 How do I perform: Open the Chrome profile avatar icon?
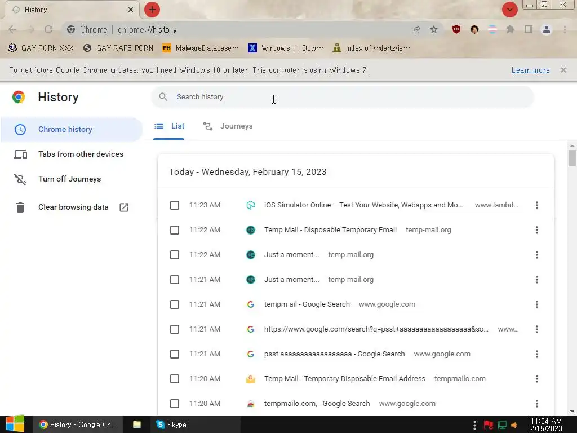click(547, 29)
